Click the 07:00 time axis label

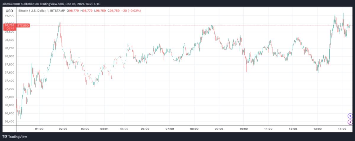tap(170, 129)
